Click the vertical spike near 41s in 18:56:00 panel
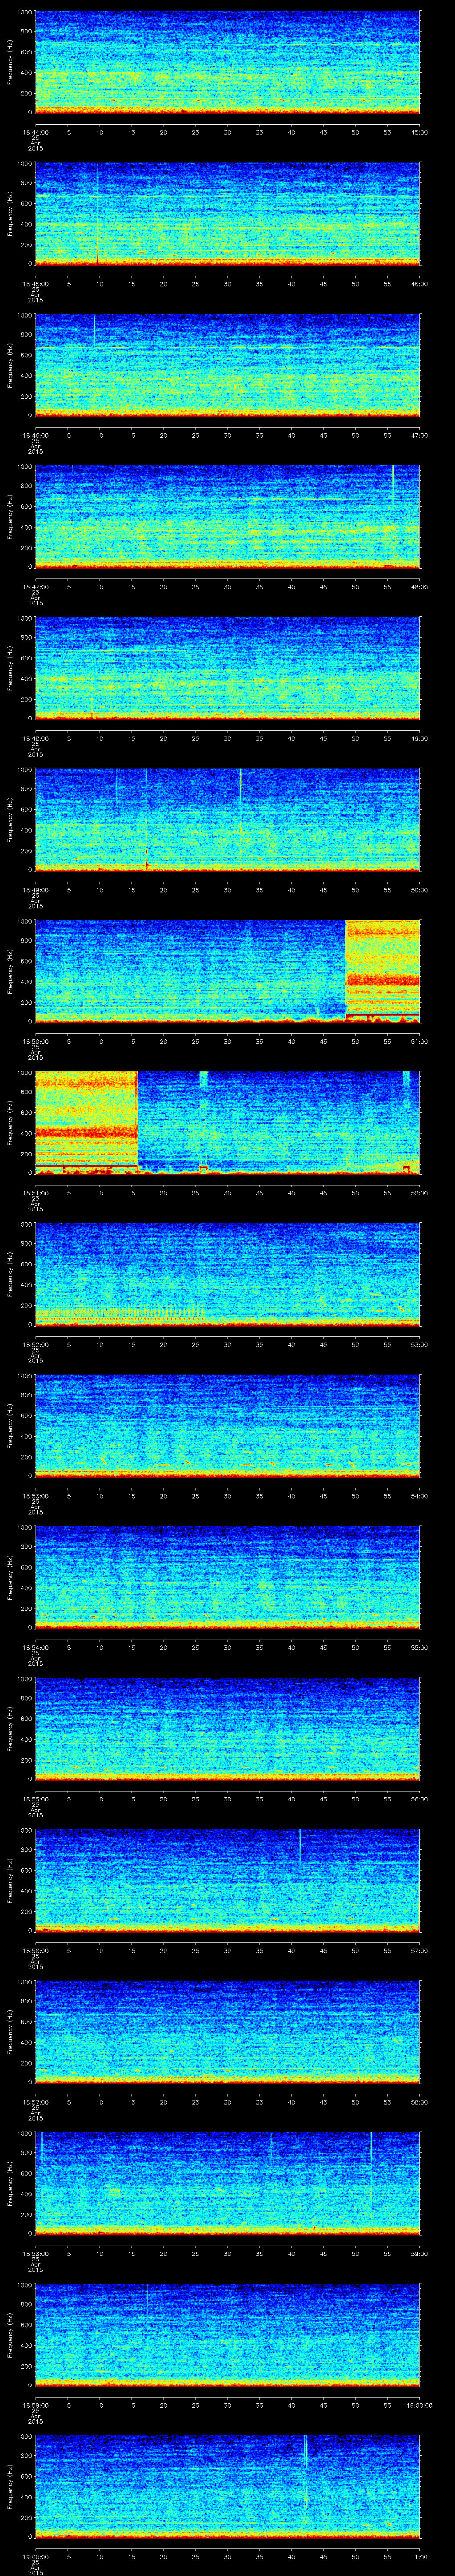The image size is (455, 2576). tap(300, 1847)
